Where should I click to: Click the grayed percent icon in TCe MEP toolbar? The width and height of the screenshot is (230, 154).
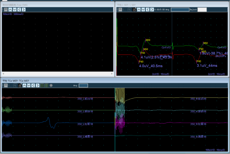[x=15, y=85]
